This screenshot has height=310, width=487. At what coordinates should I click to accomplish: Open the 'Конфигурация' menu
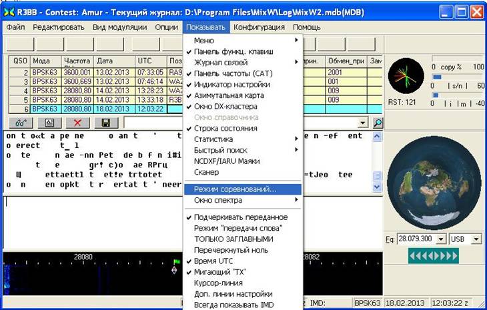click(x=260, y=27)
